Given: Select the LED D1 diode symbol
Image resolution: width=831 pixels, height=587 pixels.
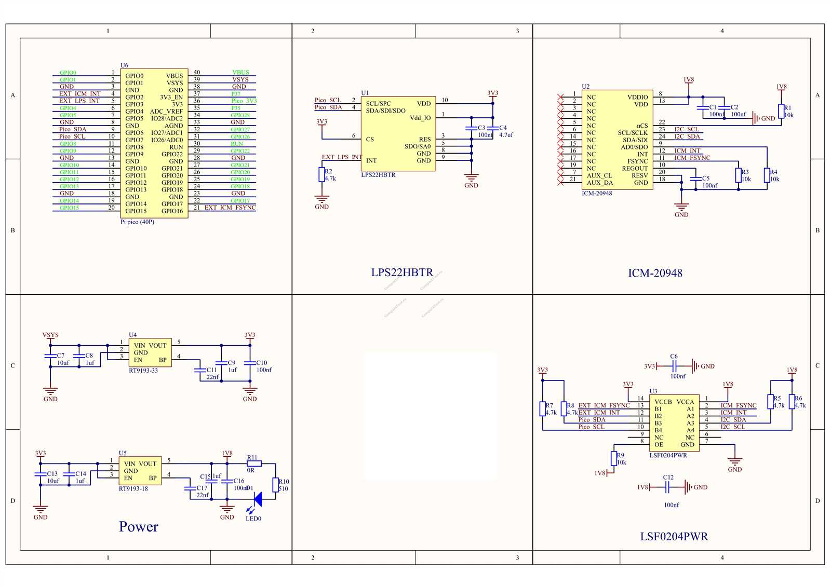Looking at the screenshot, I should (x=257, y=499).
